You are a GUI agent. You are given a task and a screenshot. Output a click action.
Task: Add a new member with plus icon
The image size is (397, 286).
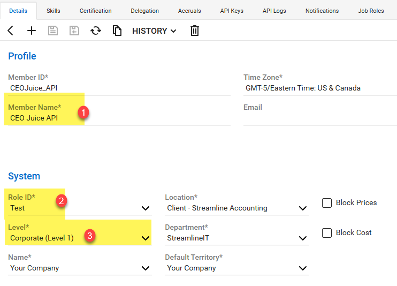[x=32, y=31]
